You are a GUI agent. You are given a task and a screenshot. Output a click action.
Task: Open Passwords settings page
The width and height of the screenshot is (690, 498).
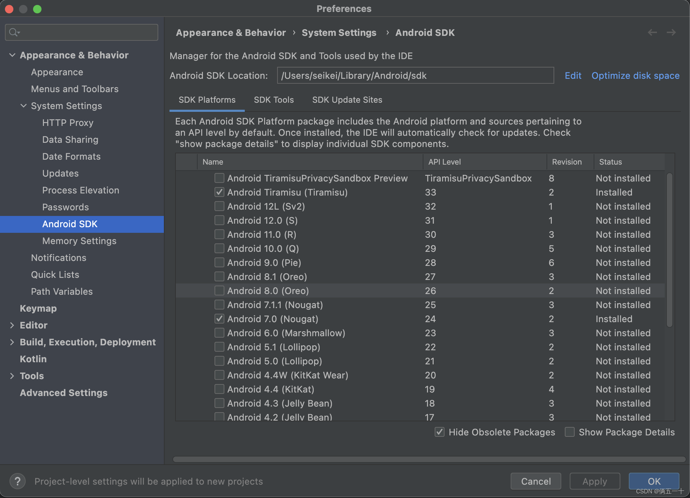tap(65, 207)
